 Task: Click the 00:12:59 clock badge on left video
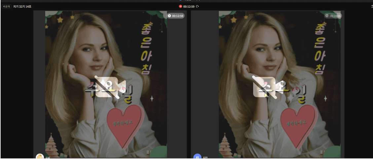175,16
